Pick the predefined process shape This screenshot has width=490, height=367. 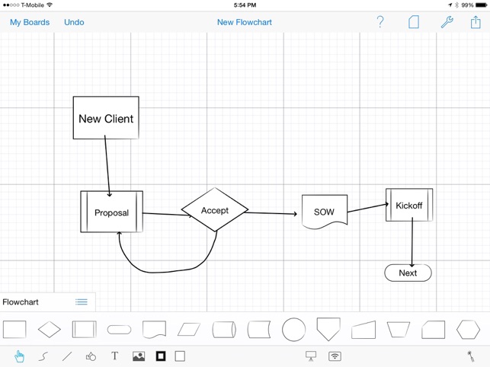pyautogui.click(x=85, y=329)
